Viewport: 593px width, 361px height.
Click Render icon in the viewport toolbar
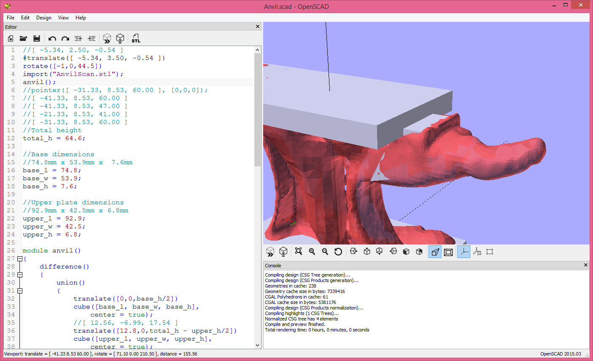tap(283, 252)
